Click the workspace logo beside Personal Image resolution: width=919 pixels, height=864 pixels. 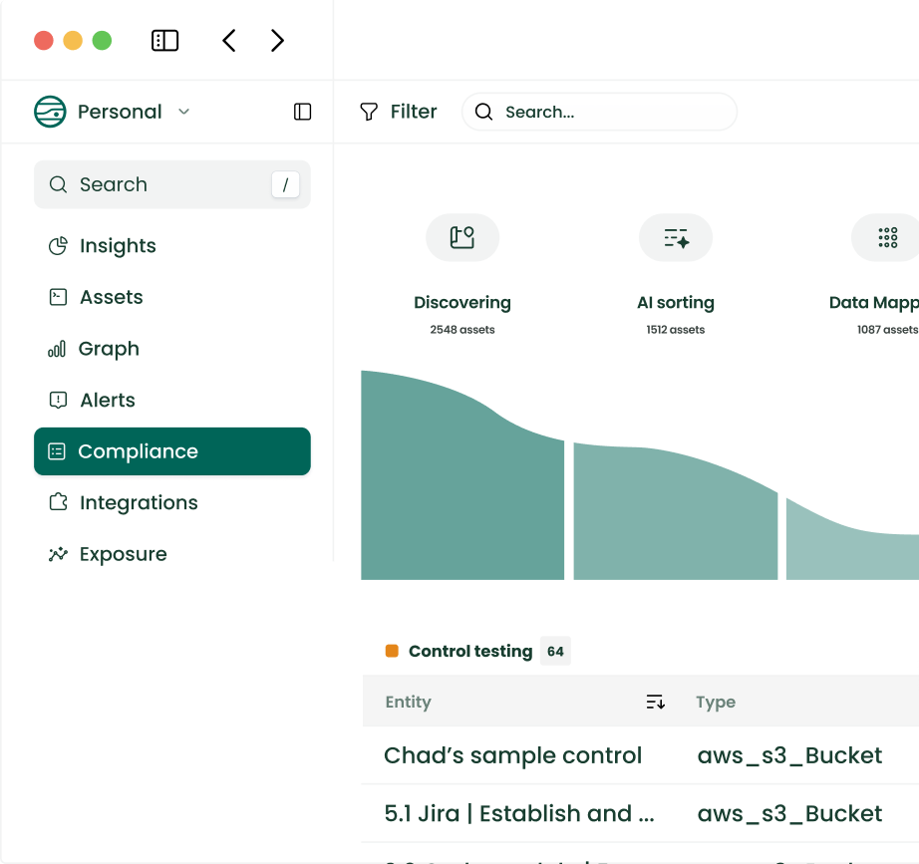(50, 112)
